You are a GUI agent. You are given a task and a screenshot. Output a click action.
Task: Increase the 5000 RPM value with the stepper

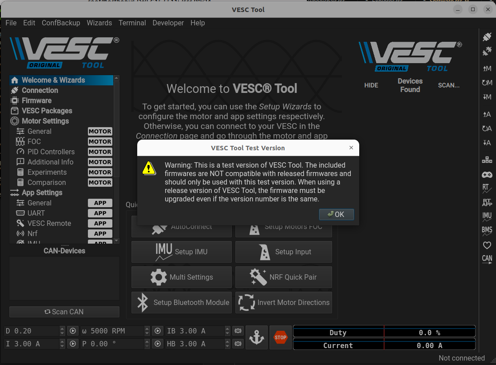pyautogui.click(x=147, y=329)
